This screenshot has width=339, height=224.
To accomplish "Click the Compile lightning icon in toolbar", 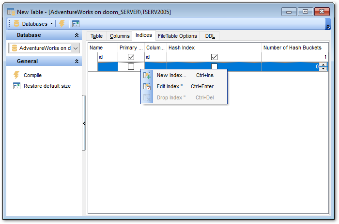I will point(62,23).
